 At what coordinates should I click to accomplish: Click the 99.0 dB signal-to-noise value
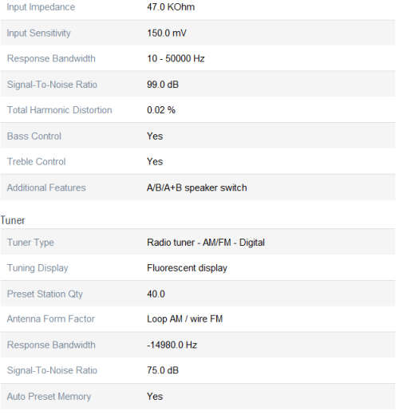click(164, 85)
